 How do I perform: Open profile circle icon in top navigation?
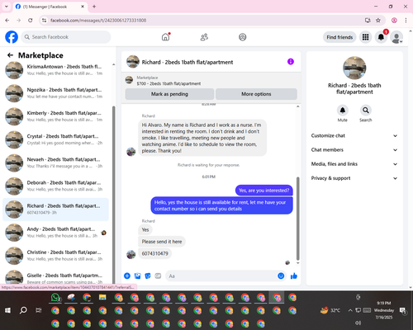243,37
